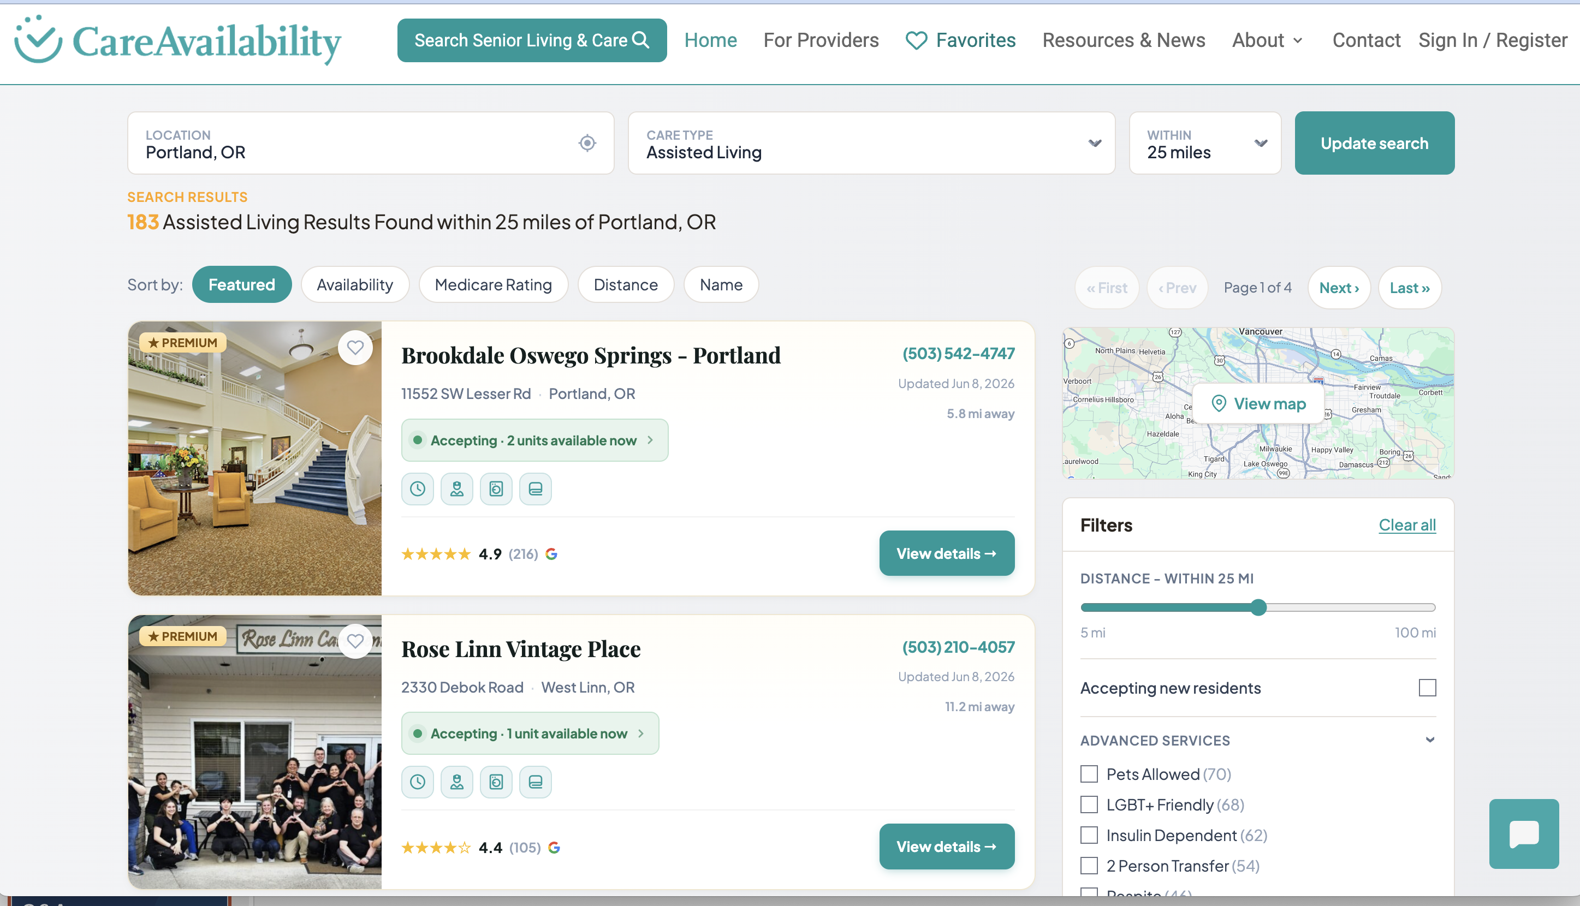Click the CareAvailability logo
This screenshot has width=1580, height=906.
coord(178,40)
